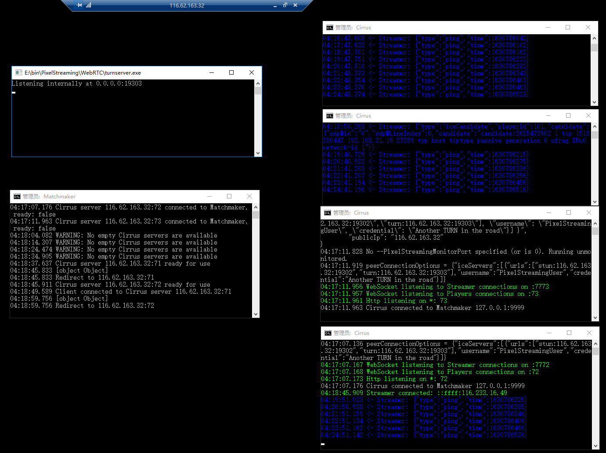Click 'Http listening on *: 73' line

click(384, 301)
